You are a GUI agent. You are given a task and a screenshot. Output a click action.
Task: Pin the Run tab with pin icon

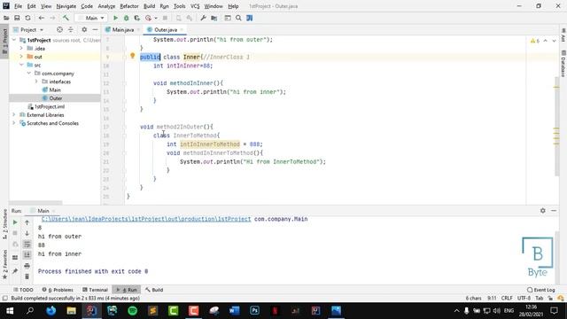15,271
